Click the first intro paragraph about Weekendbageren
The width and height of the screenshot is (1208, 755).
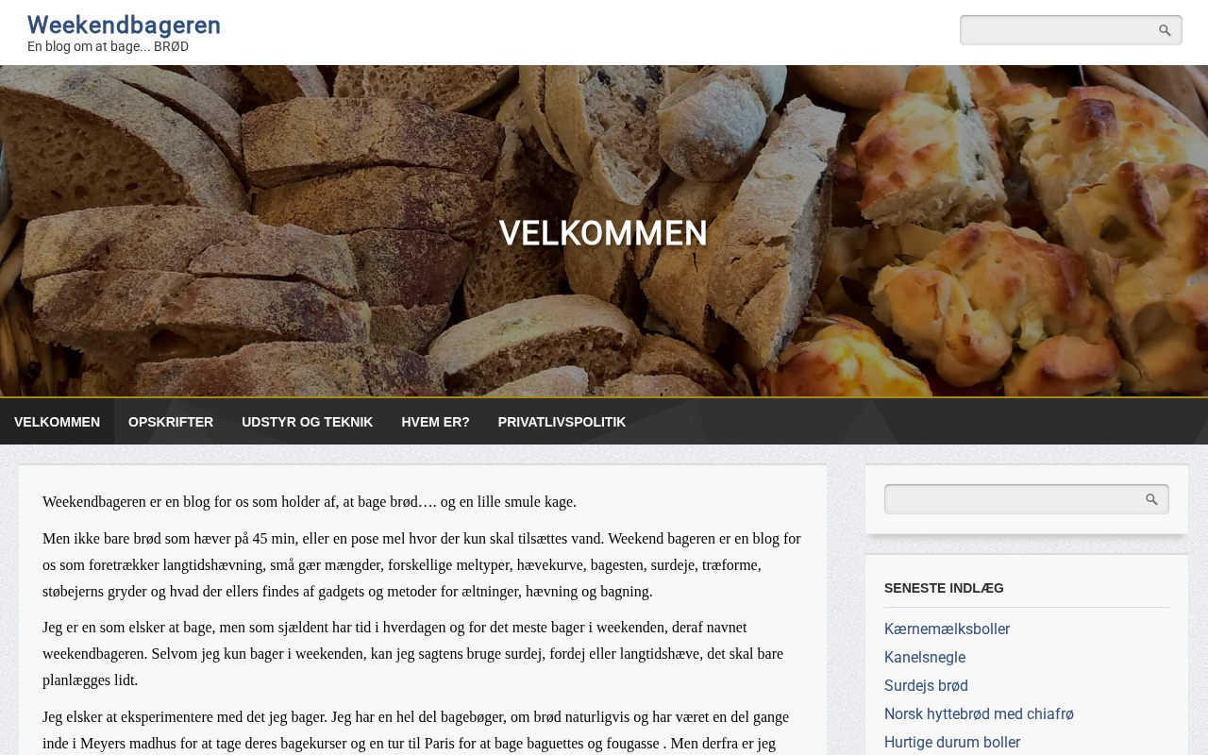310,502
